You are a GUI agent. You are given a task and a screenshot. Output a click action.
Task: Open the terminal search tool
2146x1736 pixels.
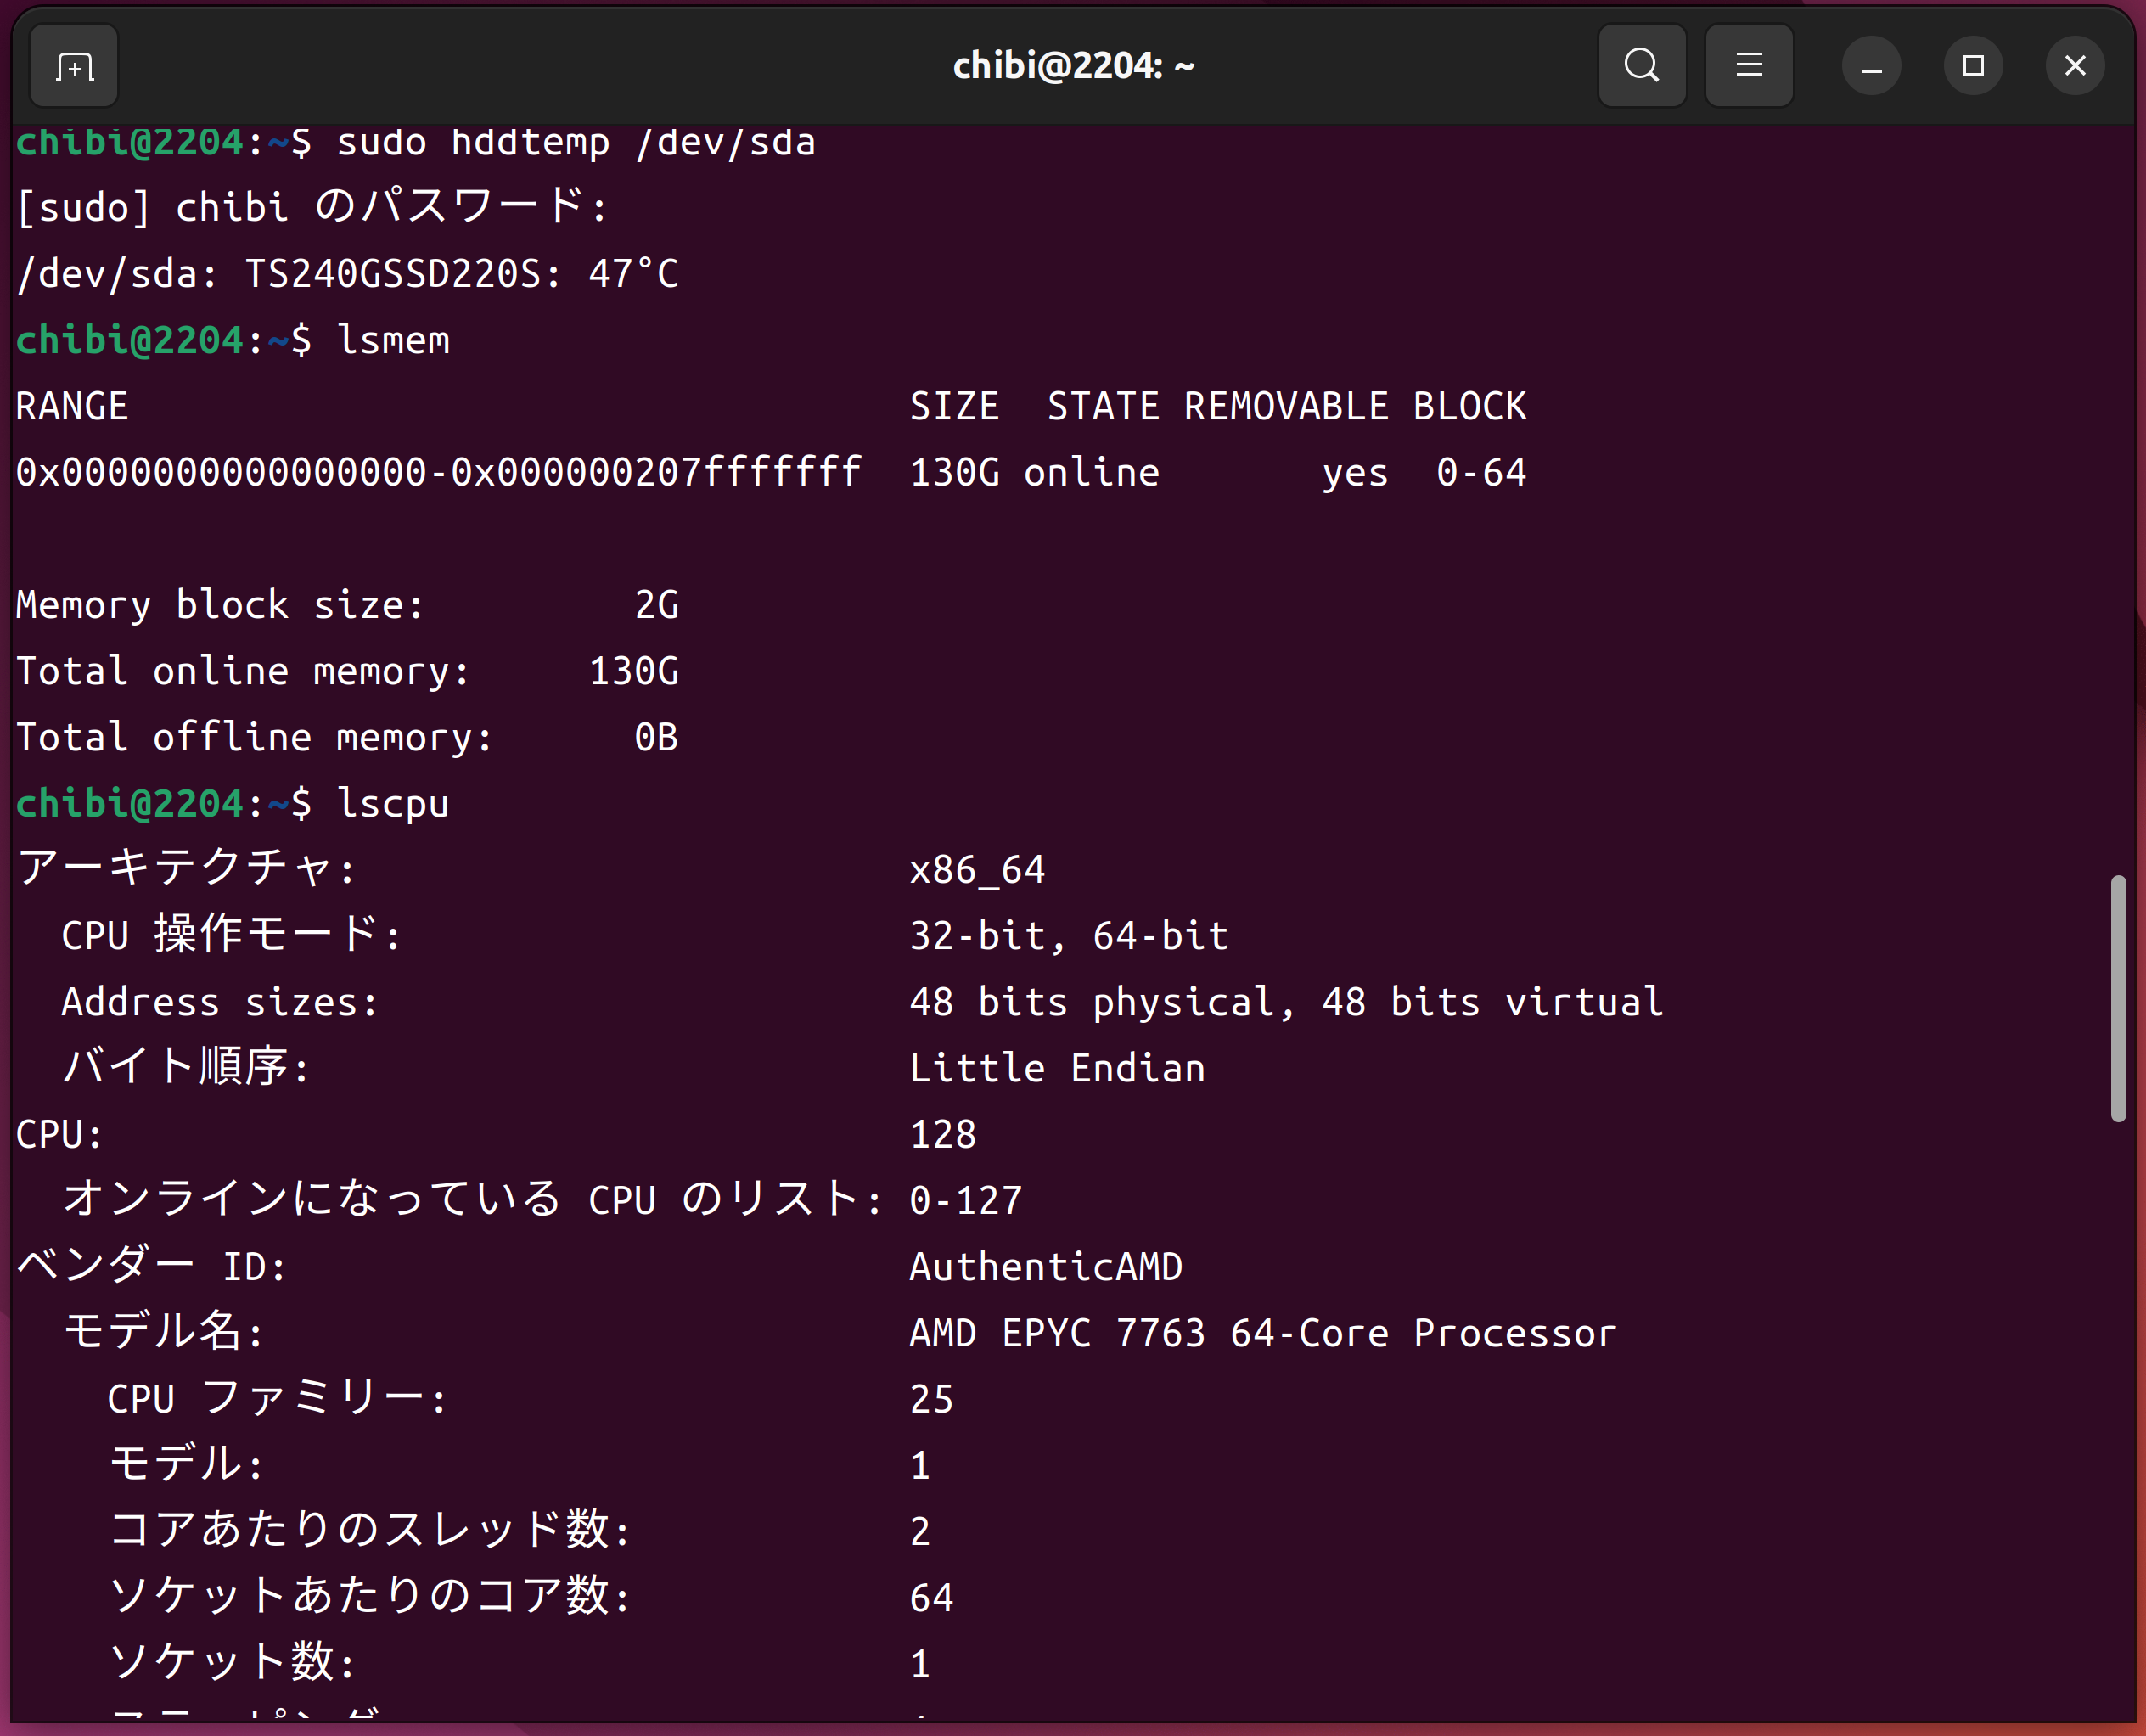(x=1641, y=66)
